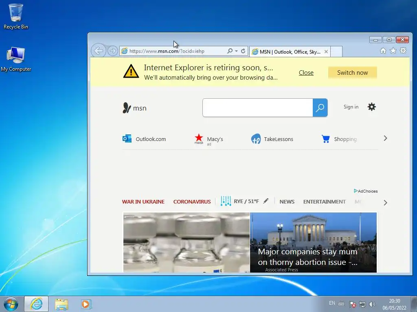
Task: Open My Computer desktop icon
Action: click(x=16, y=59)
